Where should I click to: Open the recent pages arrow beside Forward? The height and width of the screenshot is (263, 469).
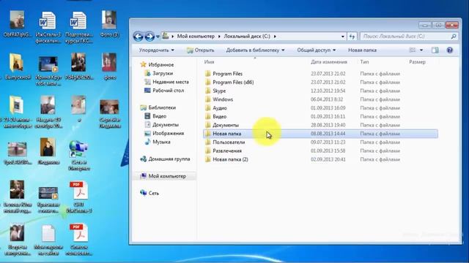coord(158,37)
